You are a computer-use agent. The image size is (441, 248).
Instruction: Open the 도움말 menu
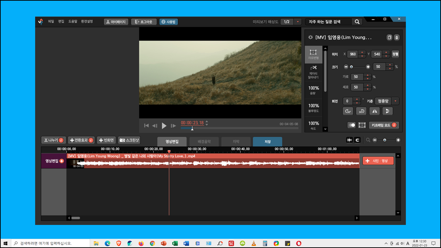pos(73,21)
